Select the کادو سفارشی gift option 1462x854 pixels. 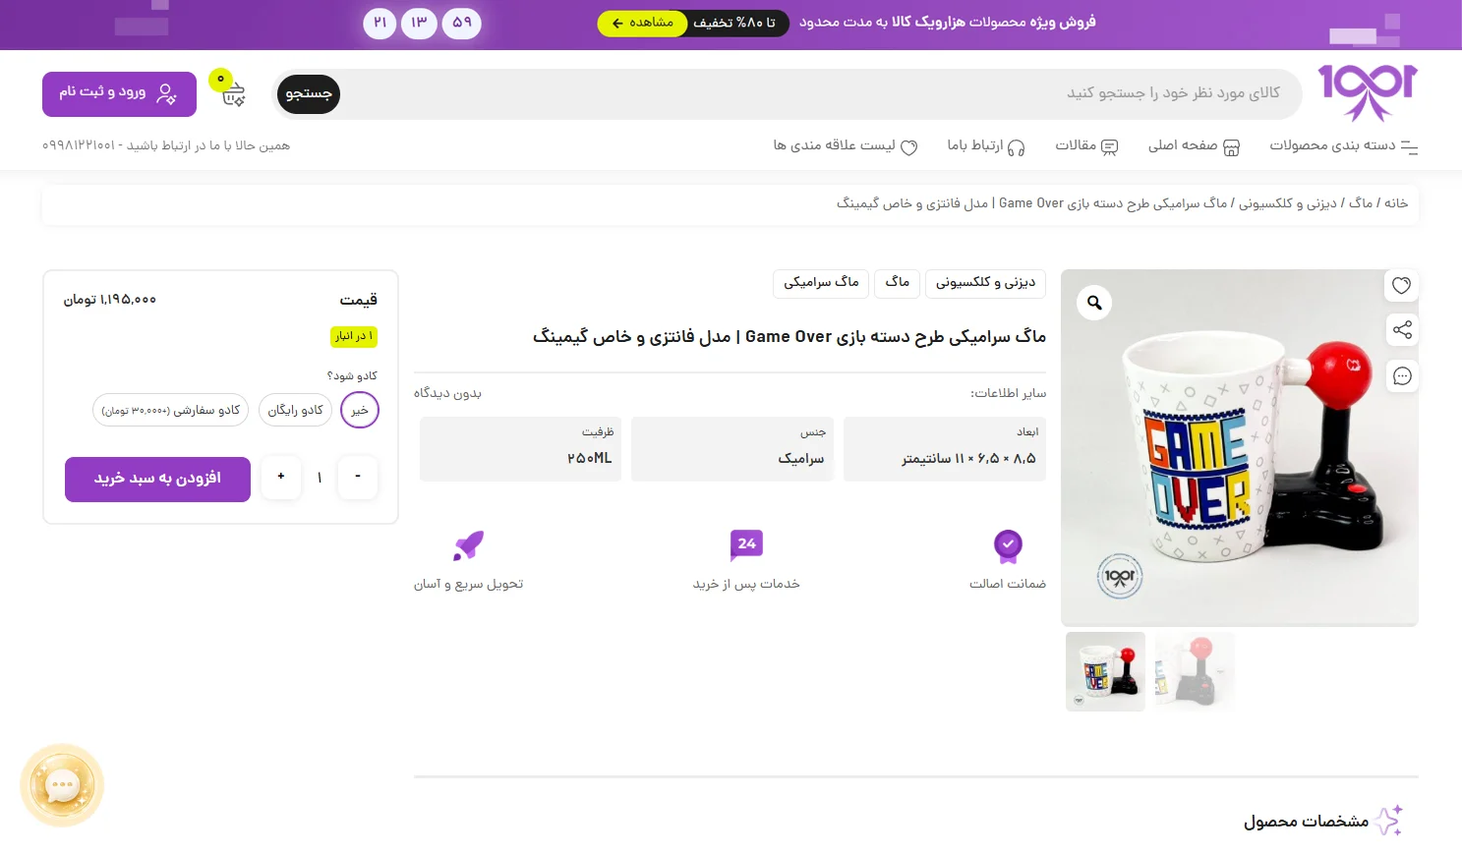coord(171,410)
